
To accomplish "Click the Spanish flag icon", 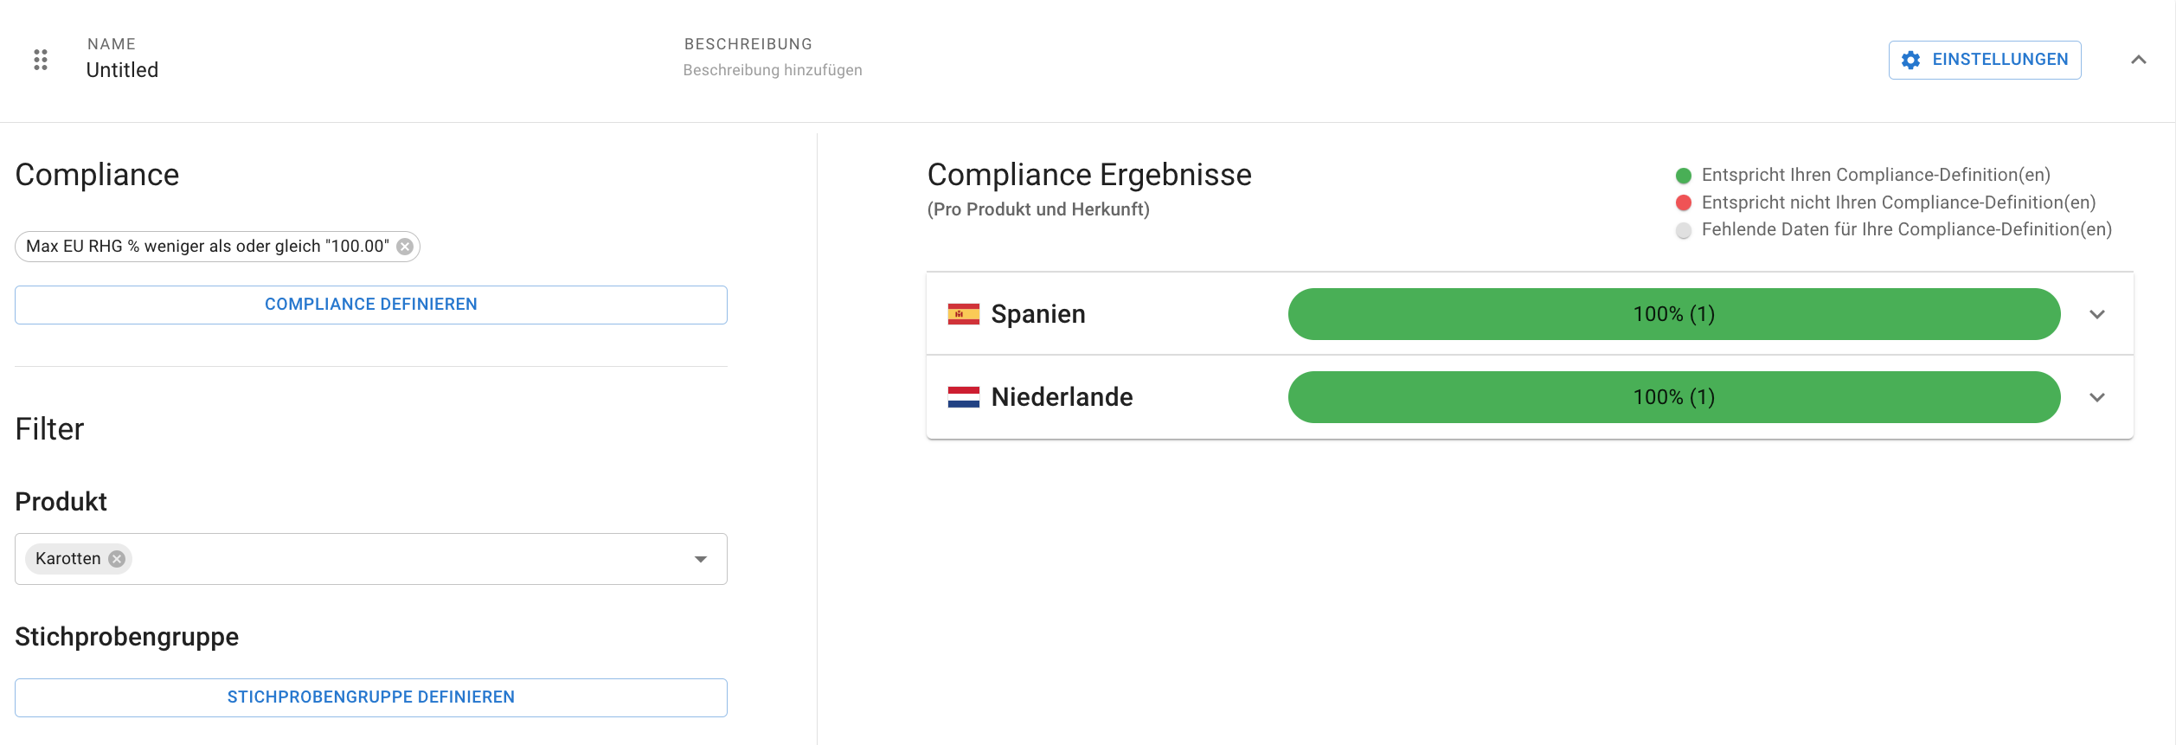I will [963, 314].
